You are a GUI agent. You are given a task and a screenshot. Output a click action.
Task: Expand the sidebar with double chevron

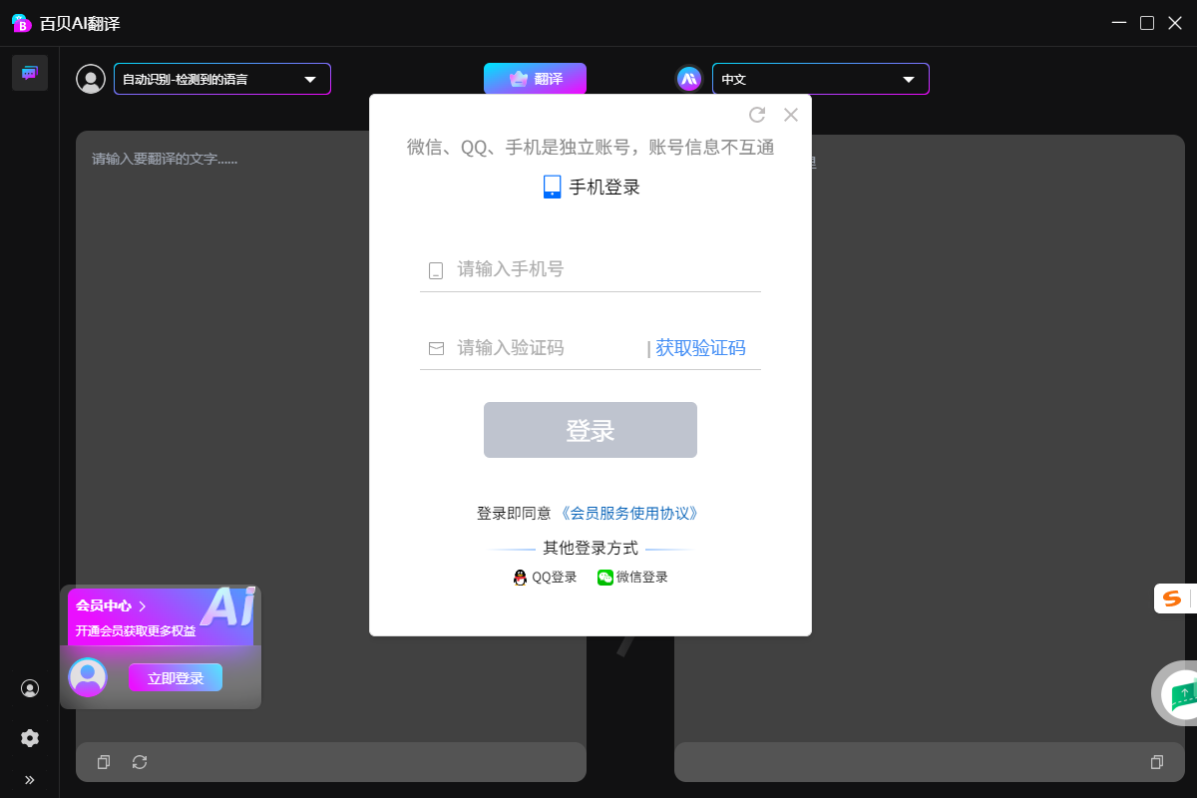pos(30,780)
